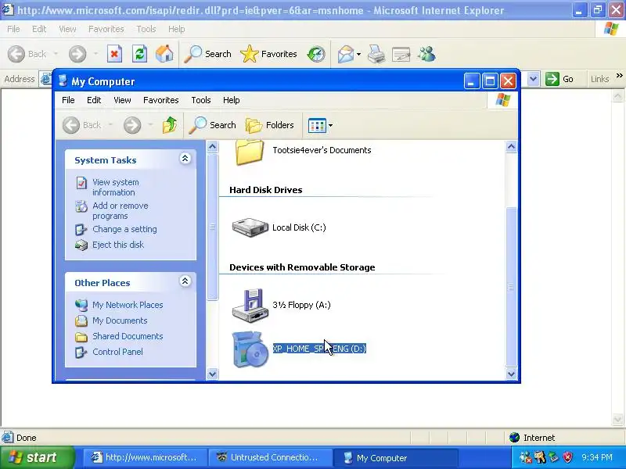
Task: Open Tools menu in Internet Explorer
Action: point(146,29)
